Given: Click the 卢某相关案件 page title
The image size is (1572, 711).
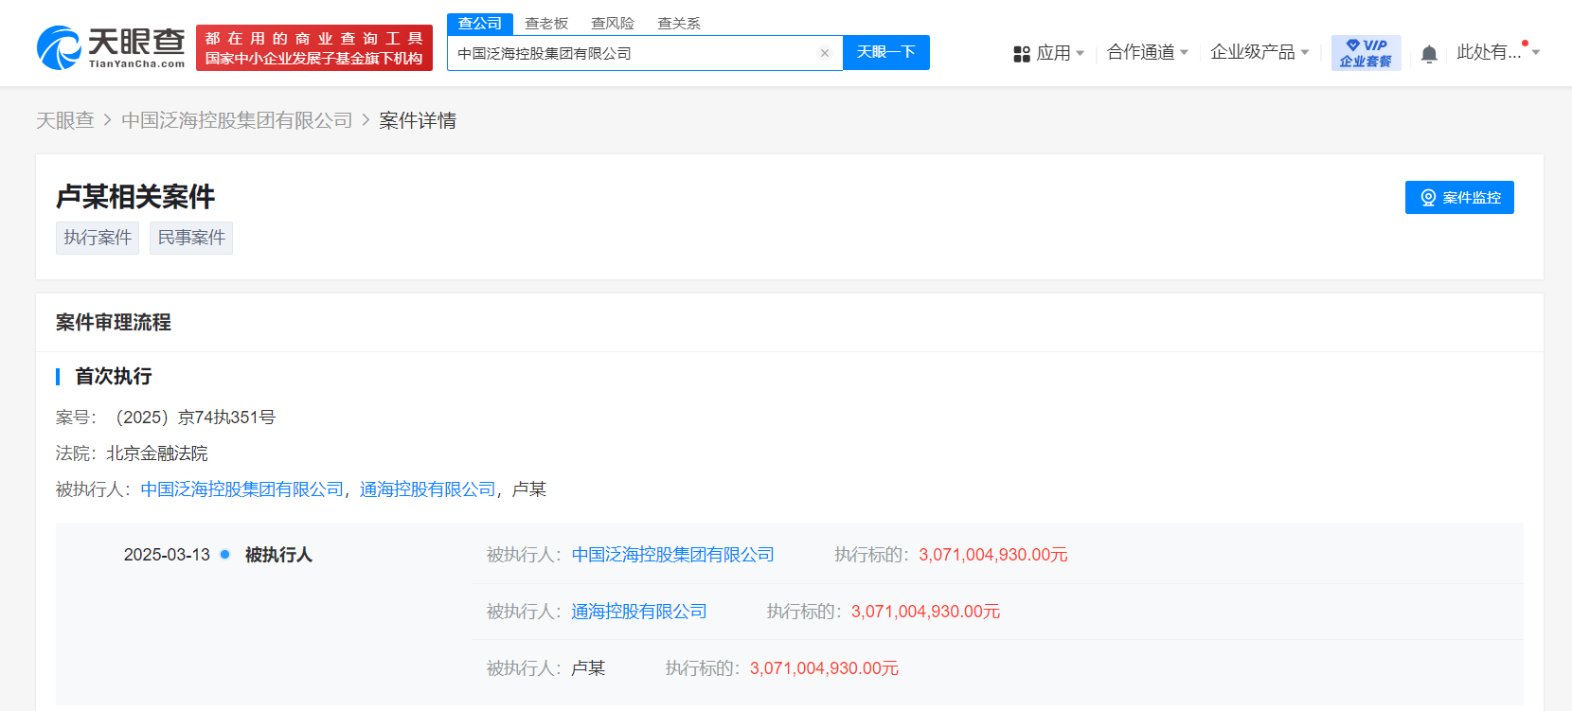Looking at the screenshot, I should tap(135, 197).
